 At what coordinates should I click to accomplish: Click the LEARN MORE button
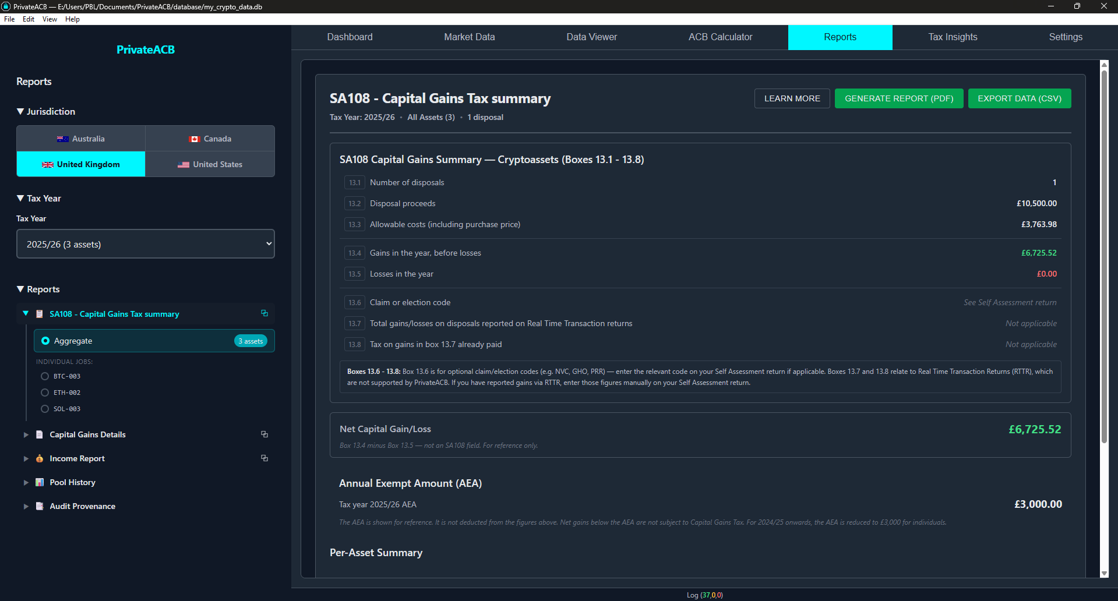click(791, 98)
